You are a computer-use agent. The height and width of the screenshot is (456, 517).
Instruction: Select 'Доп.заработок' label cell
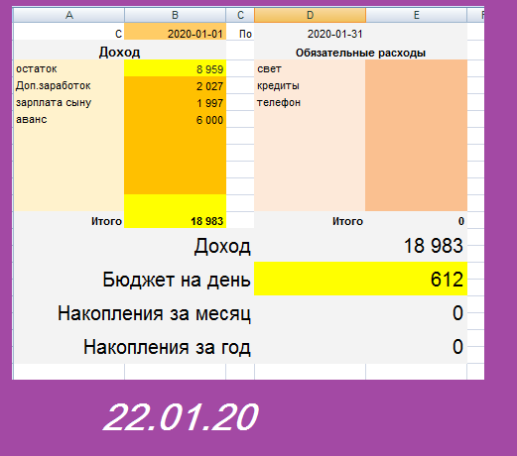pyautogui.click(x=68, y=85)
